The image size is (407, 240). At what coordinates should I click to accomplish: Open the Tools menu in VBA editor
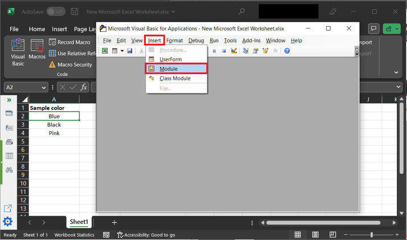231,40
